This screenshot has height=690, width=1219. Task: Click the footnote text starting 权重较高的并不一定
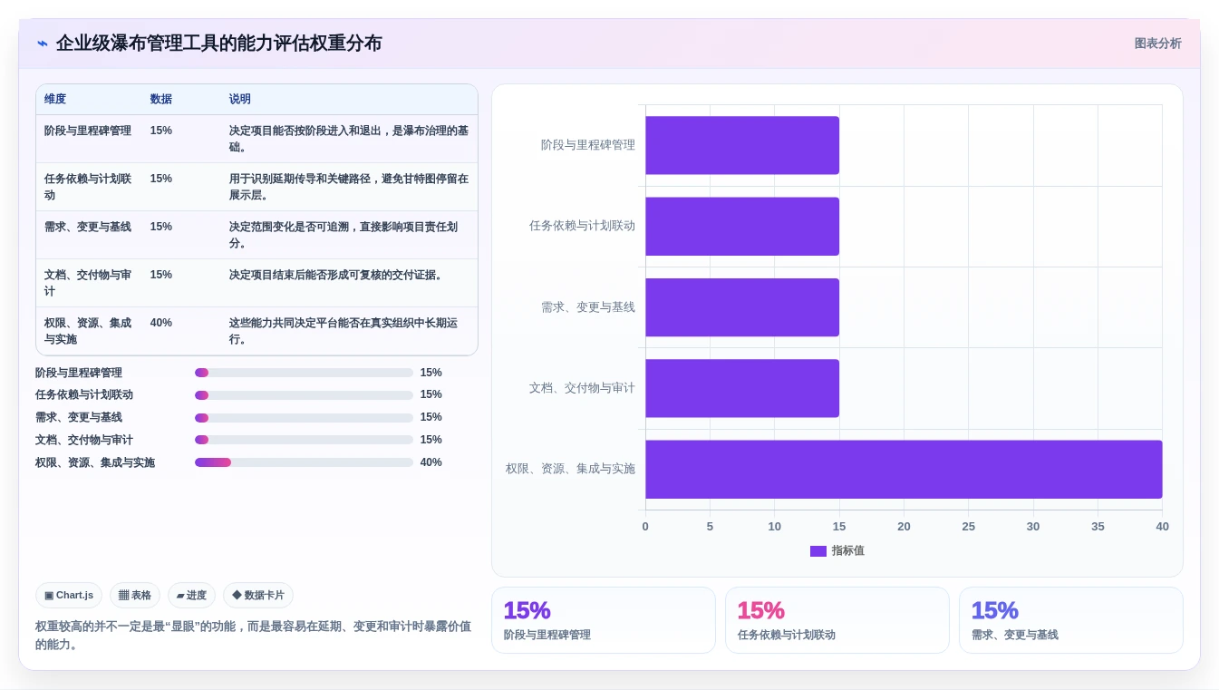pos(253,636)
